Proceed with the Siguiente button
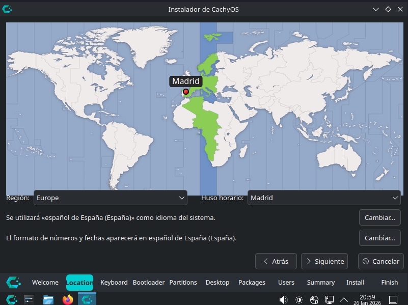Screen dimensions: 408x305 coord(324,261)
